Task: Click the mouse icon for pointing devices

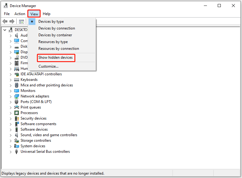Action: point(17,85)
